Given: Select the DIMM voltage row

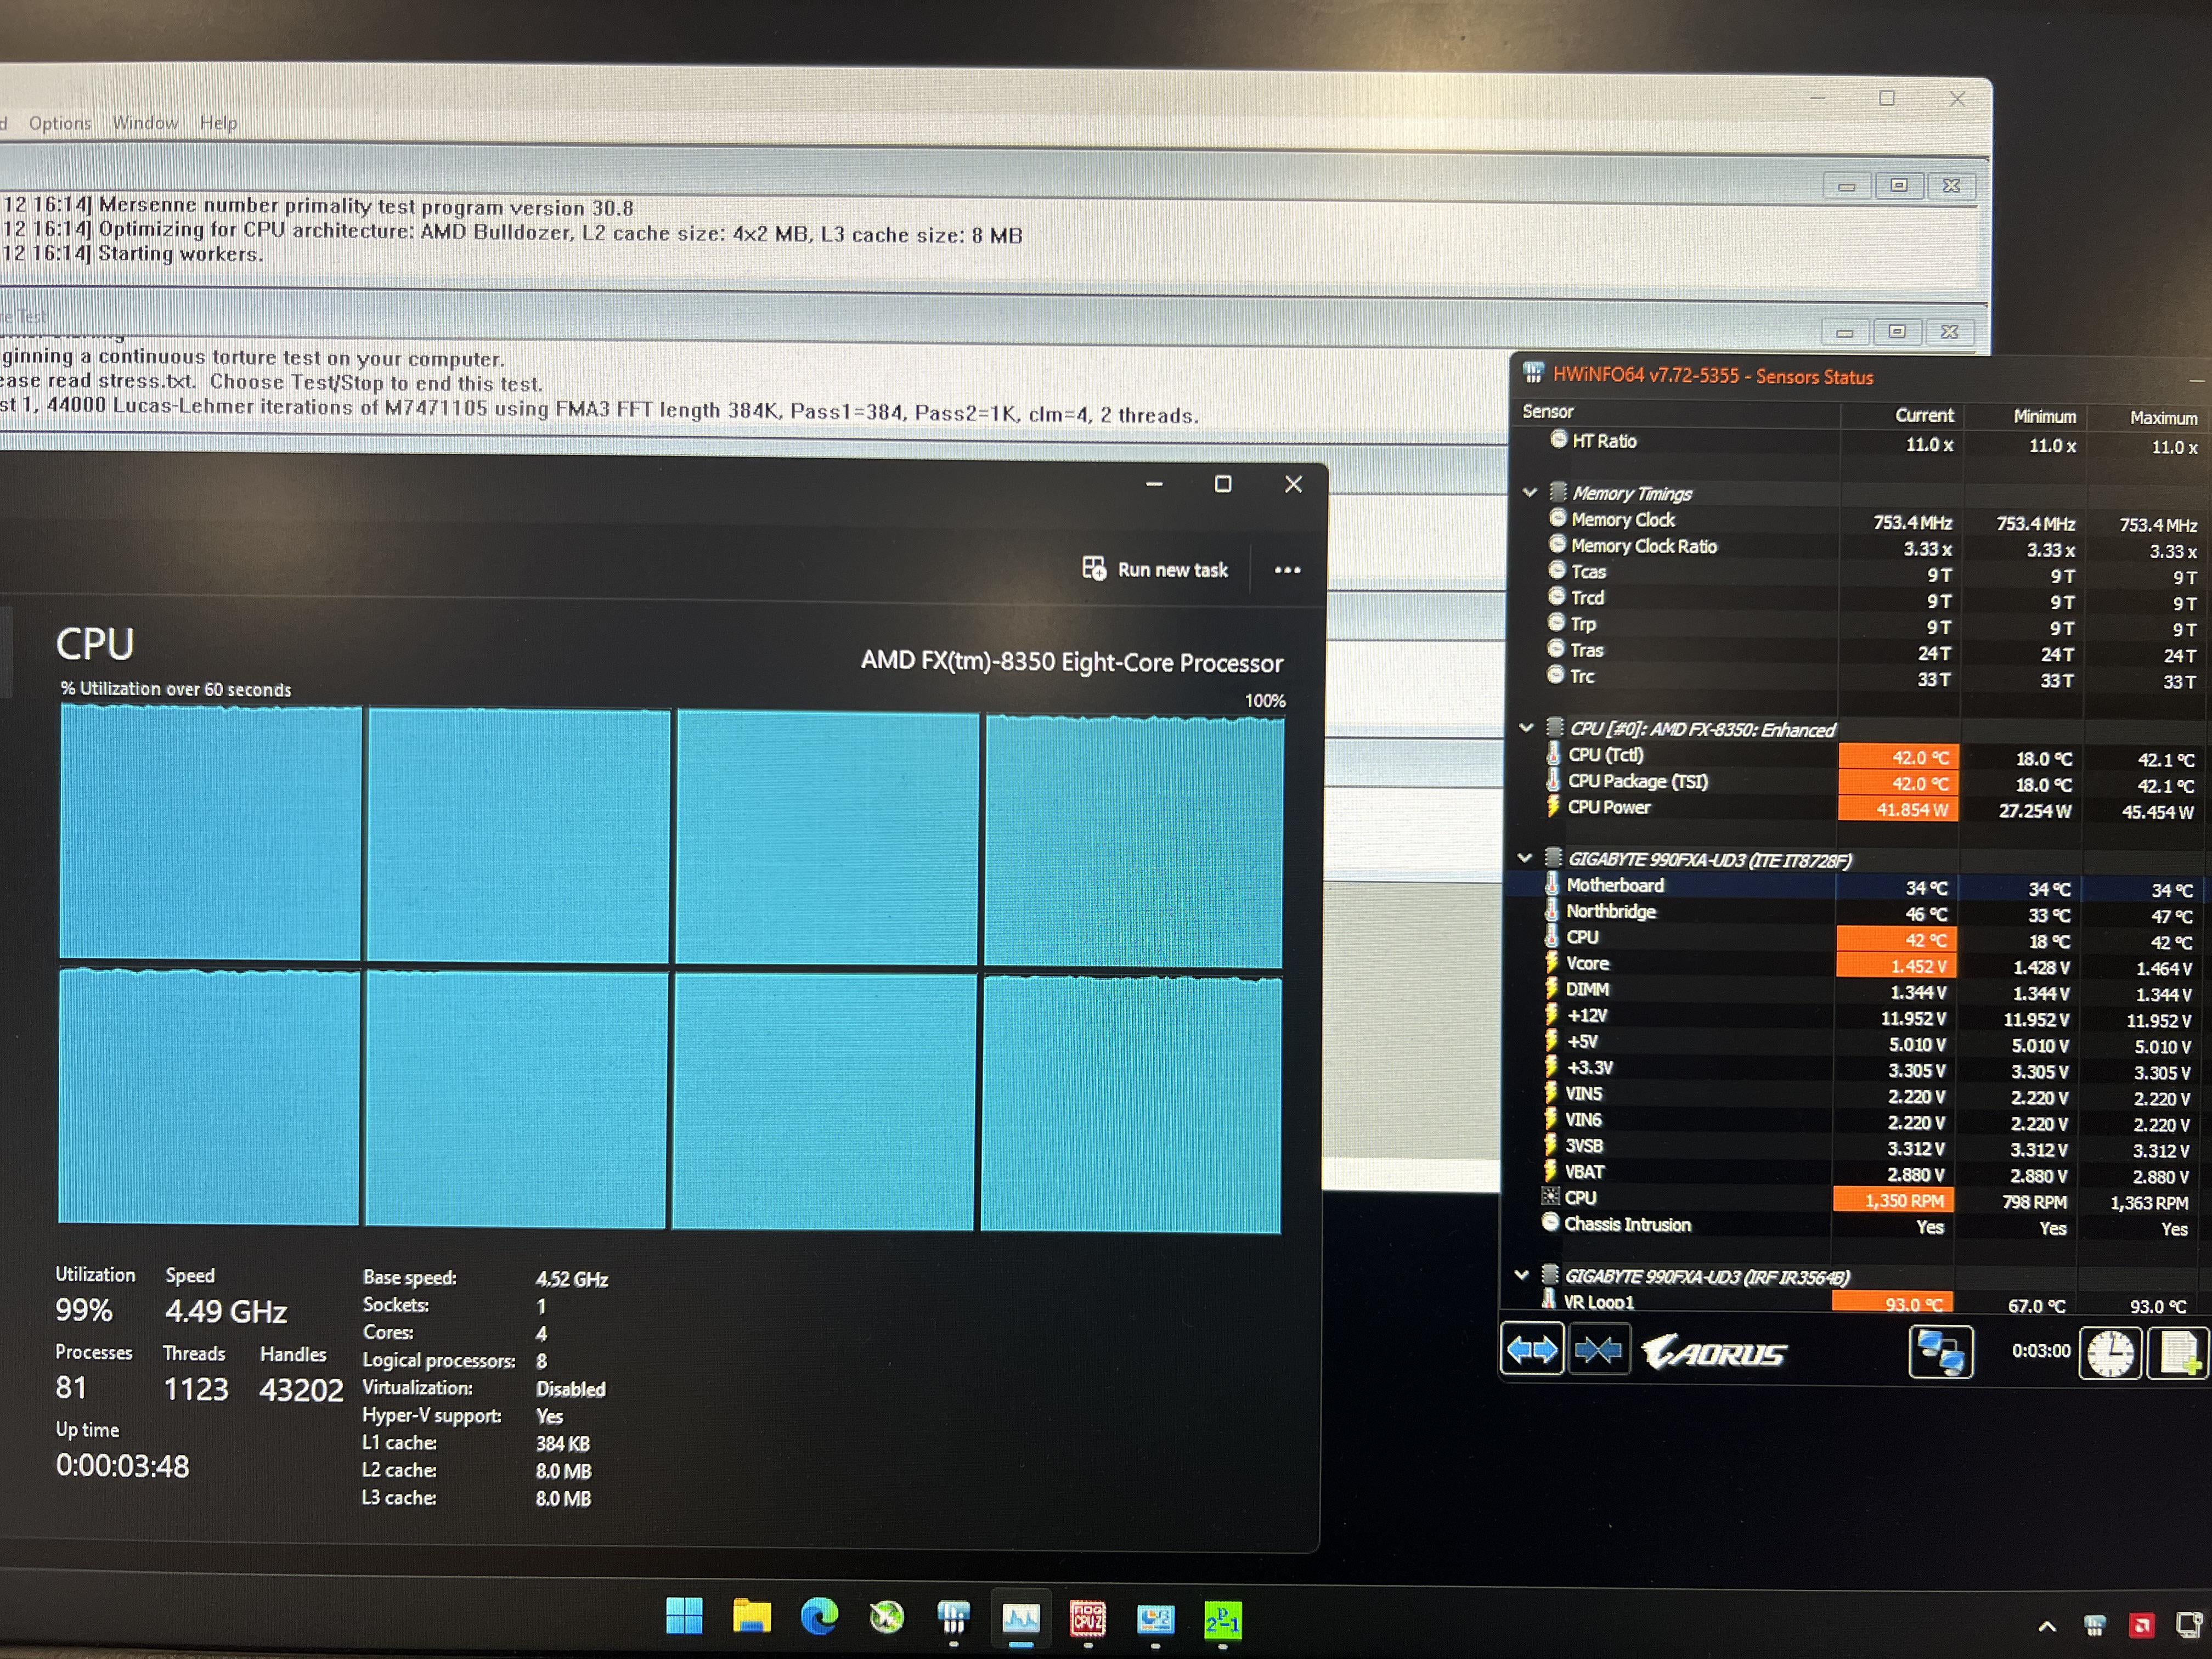Looking at the screenshot, I should 1858,991.
